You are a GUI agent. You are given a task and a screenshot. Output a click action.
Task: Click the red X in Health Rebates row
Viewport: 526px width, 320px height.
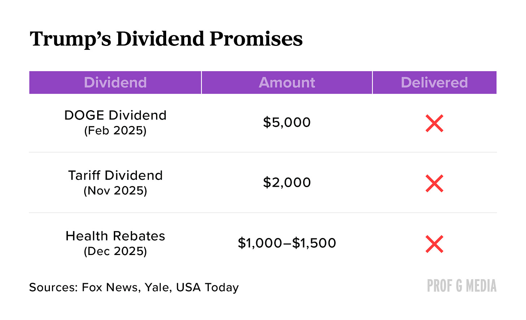(x=434, y=244)
